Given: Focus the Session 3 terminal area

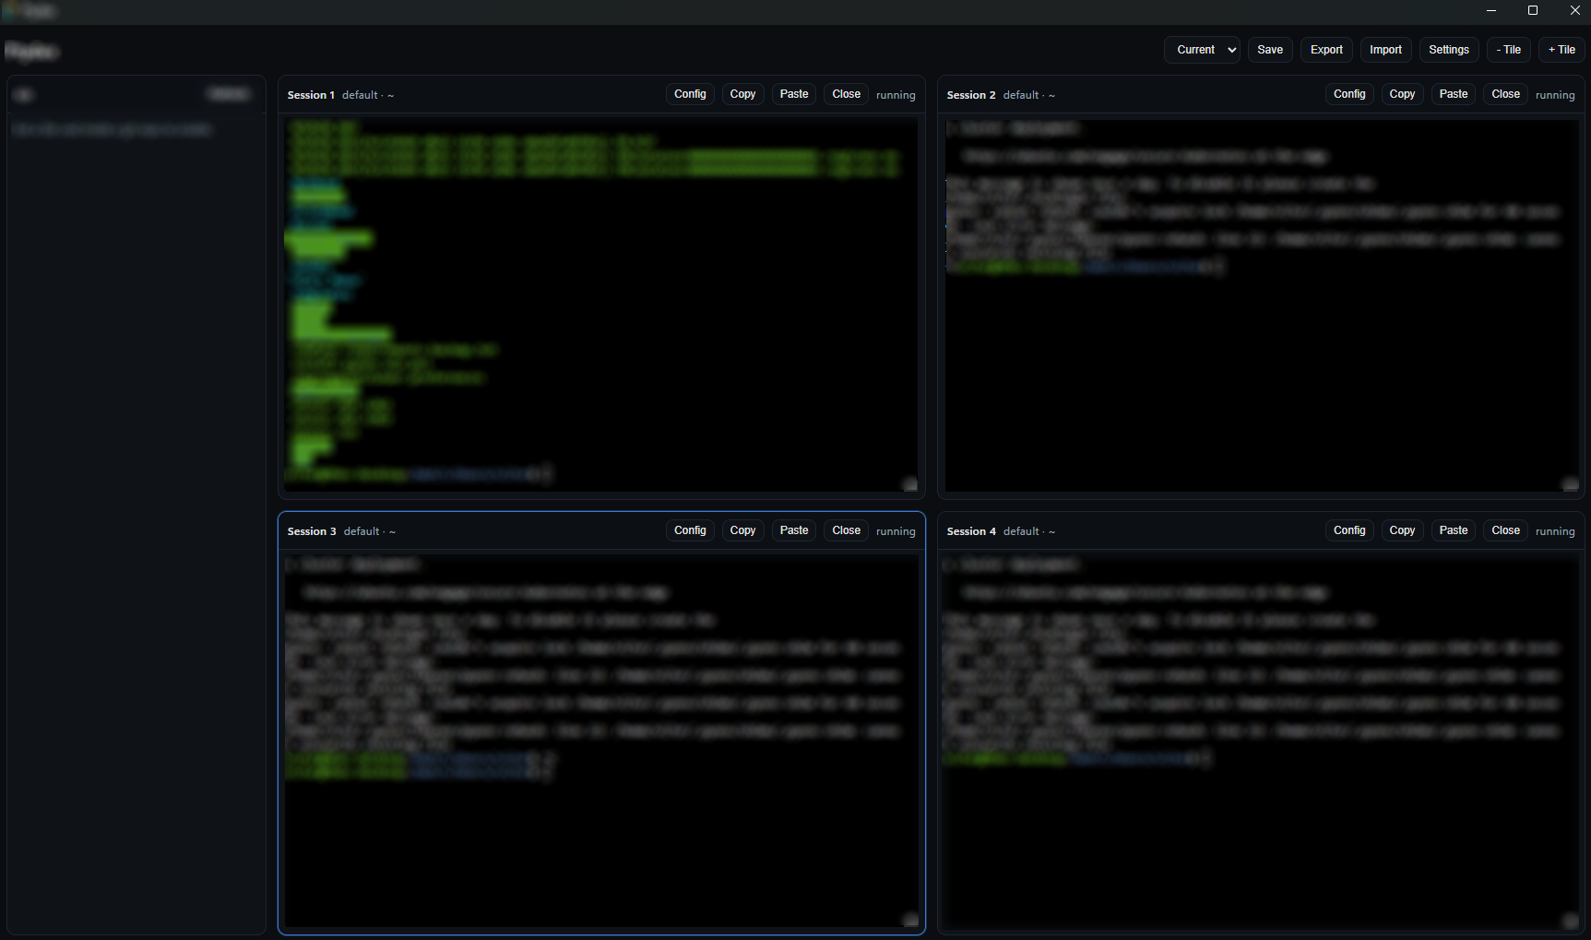Looking at the screenshot, I should click(601, 742).
